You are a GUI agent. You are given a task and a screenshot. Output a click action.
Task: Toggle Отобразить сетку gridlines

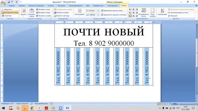point(10,13)
